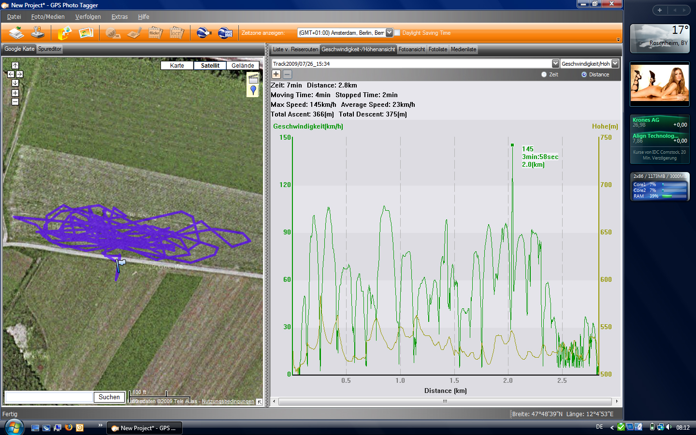Viewport: 696px width, 435px height.
Task: Switch map to Karte view
Action: 177,65
